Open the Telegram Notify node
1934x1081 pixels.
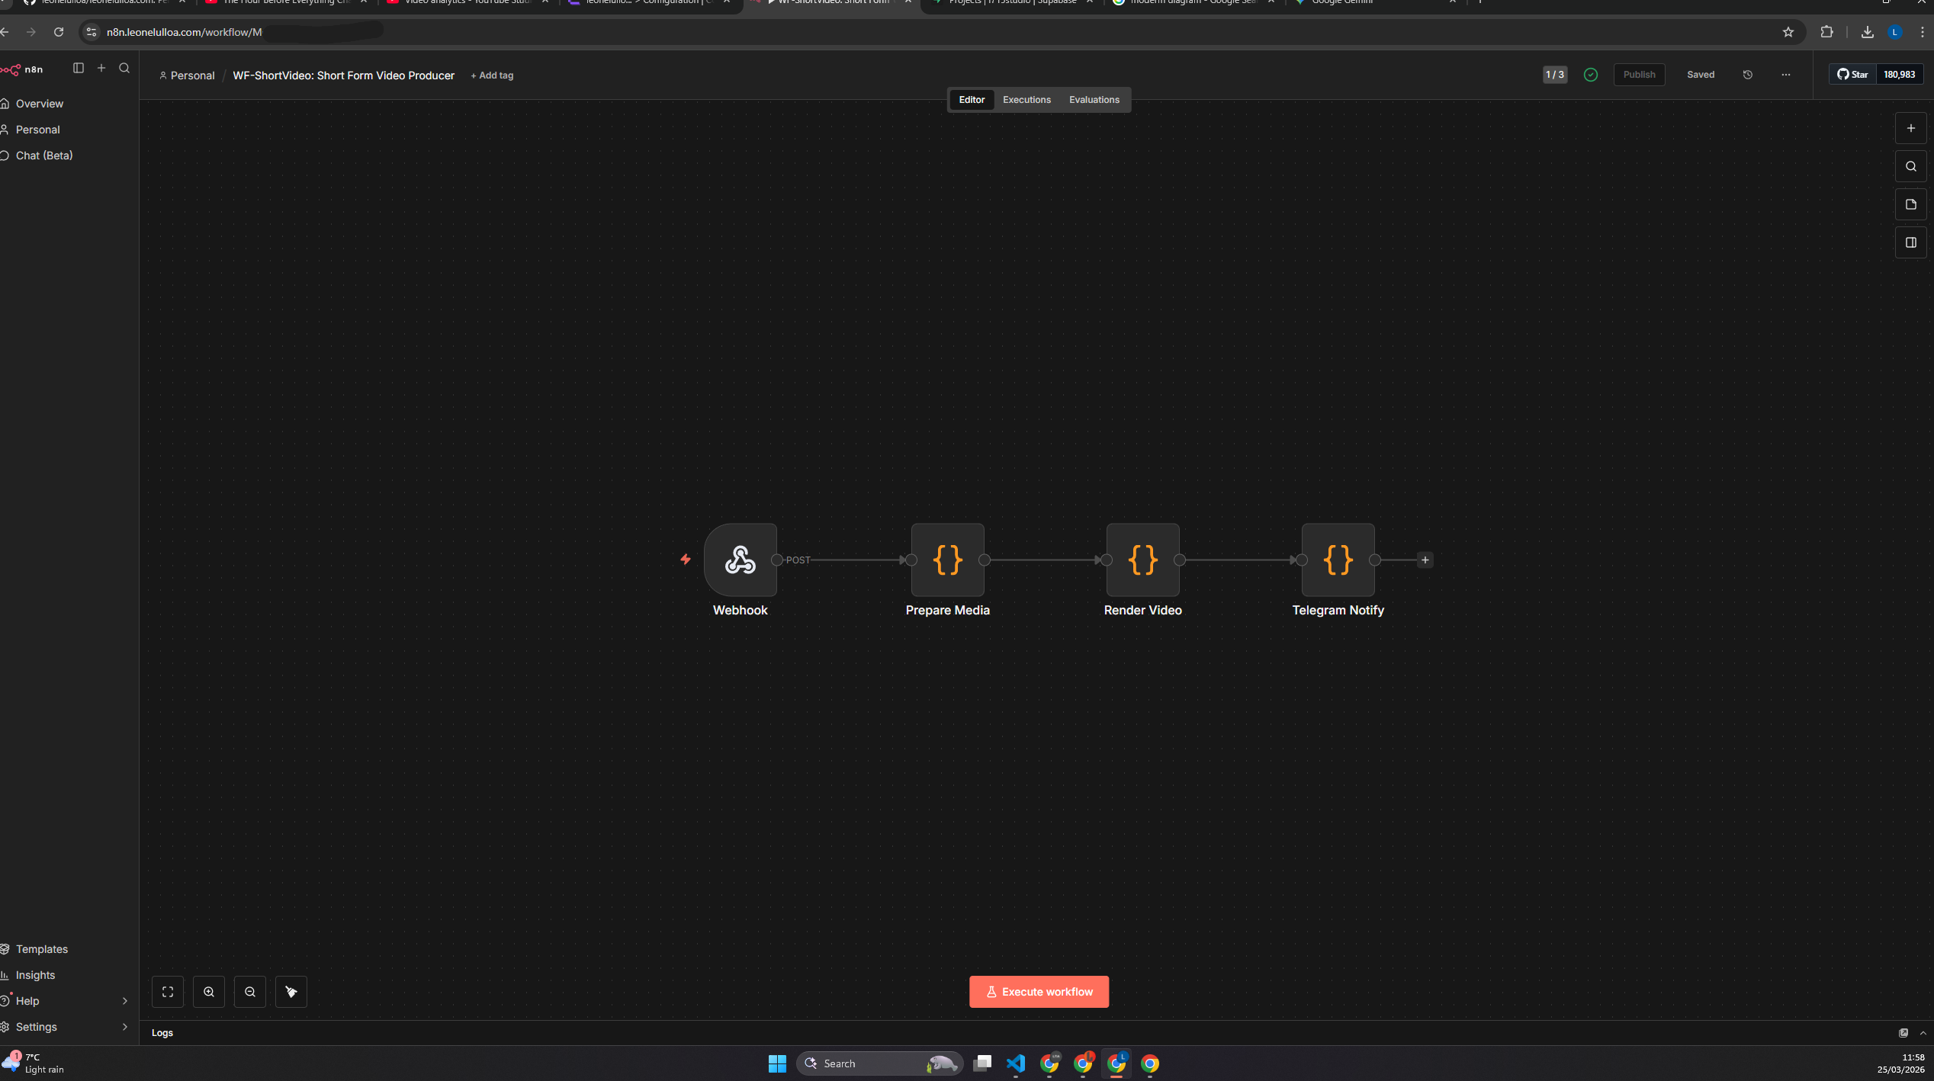tap(1338, 560)
